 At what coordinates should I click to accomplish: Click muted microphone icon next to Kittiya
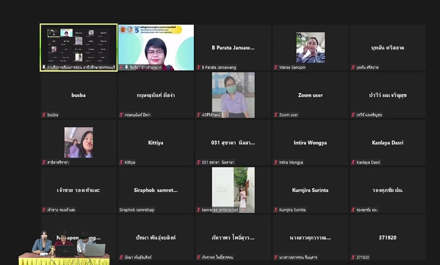point(121,162)
